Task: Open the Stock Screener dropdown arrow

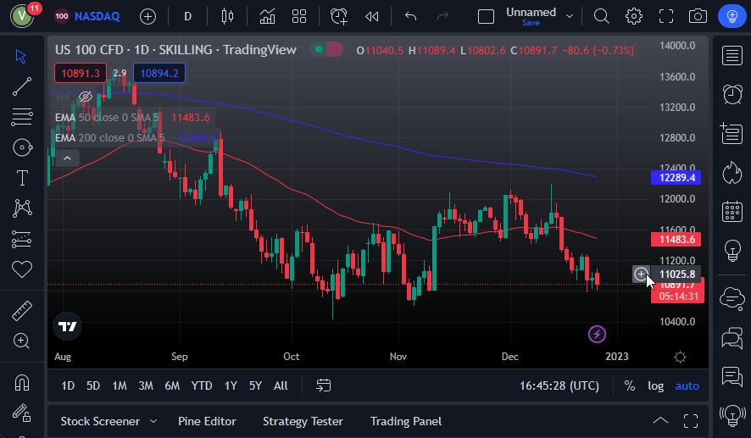Action: coord(153,421)
